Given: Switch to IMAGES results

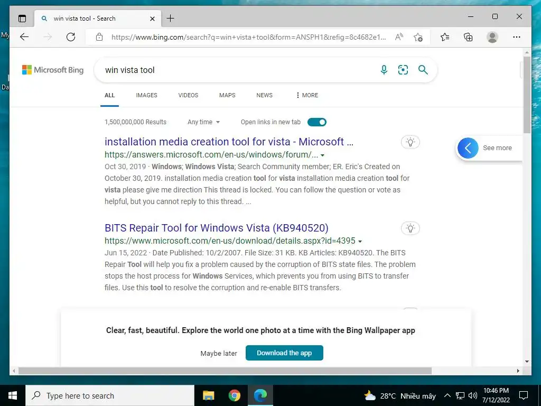Looking at the screenshot, I should [146, 95].
